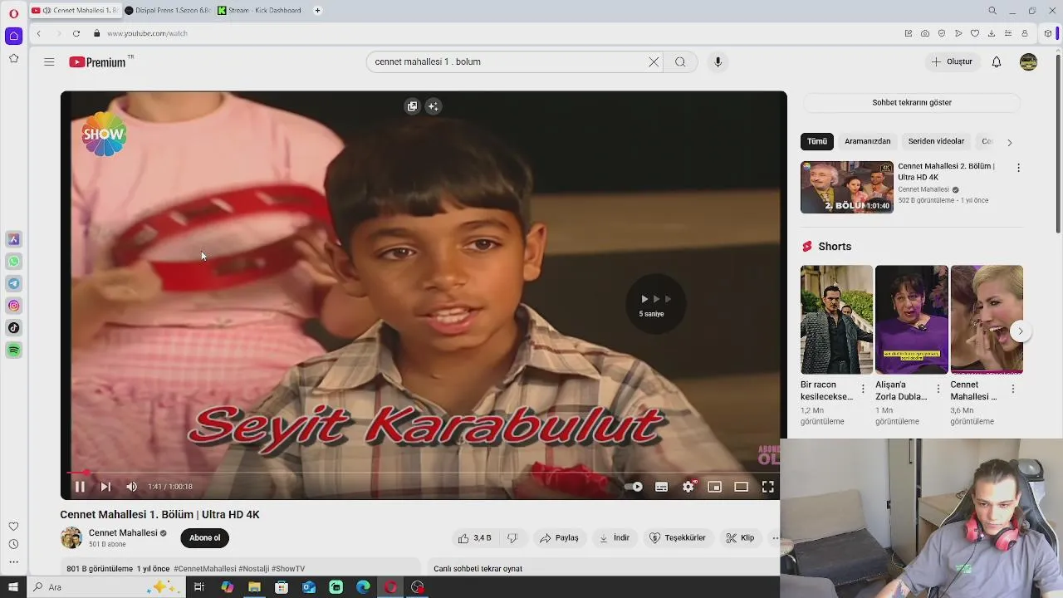Open File Explorer from taskbar
The image size is (1063, 598).
pyautogui.click(x=254, y=587)
